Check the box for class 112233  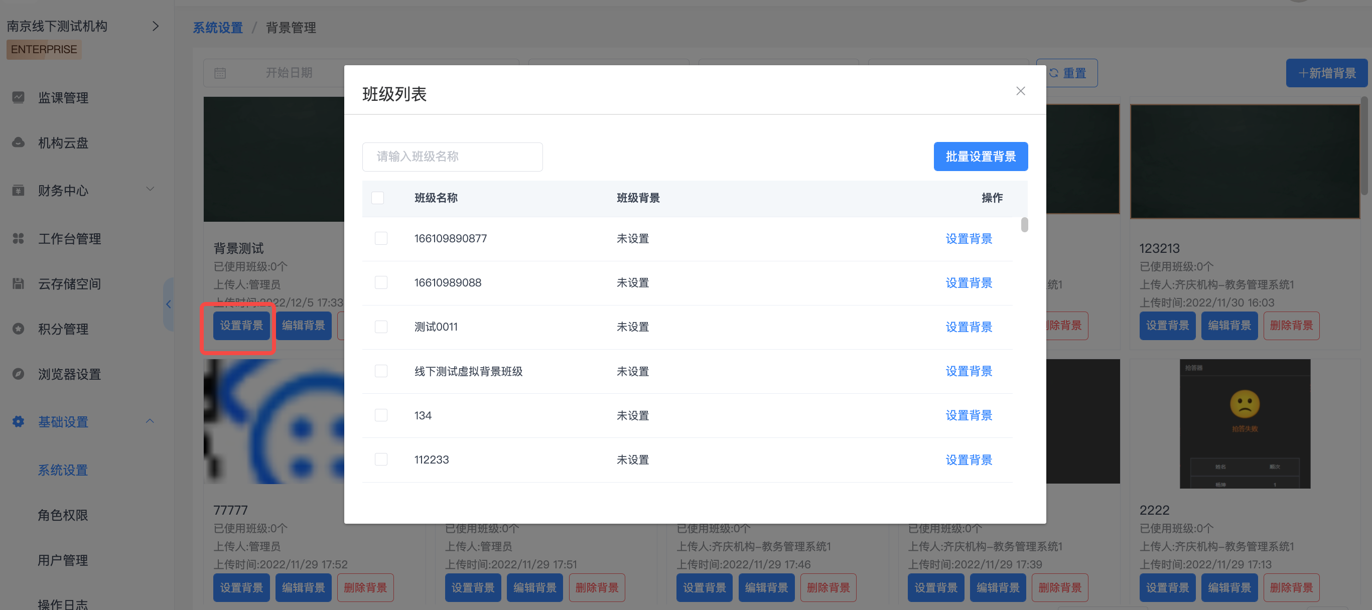click(381, 460)
